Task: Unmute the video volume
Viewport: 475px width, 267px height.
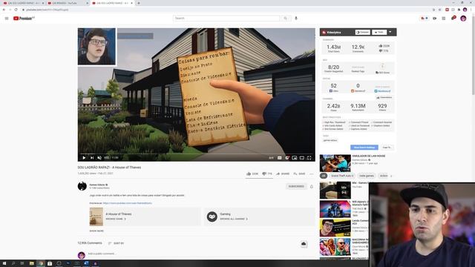Action: click(99, 158)
